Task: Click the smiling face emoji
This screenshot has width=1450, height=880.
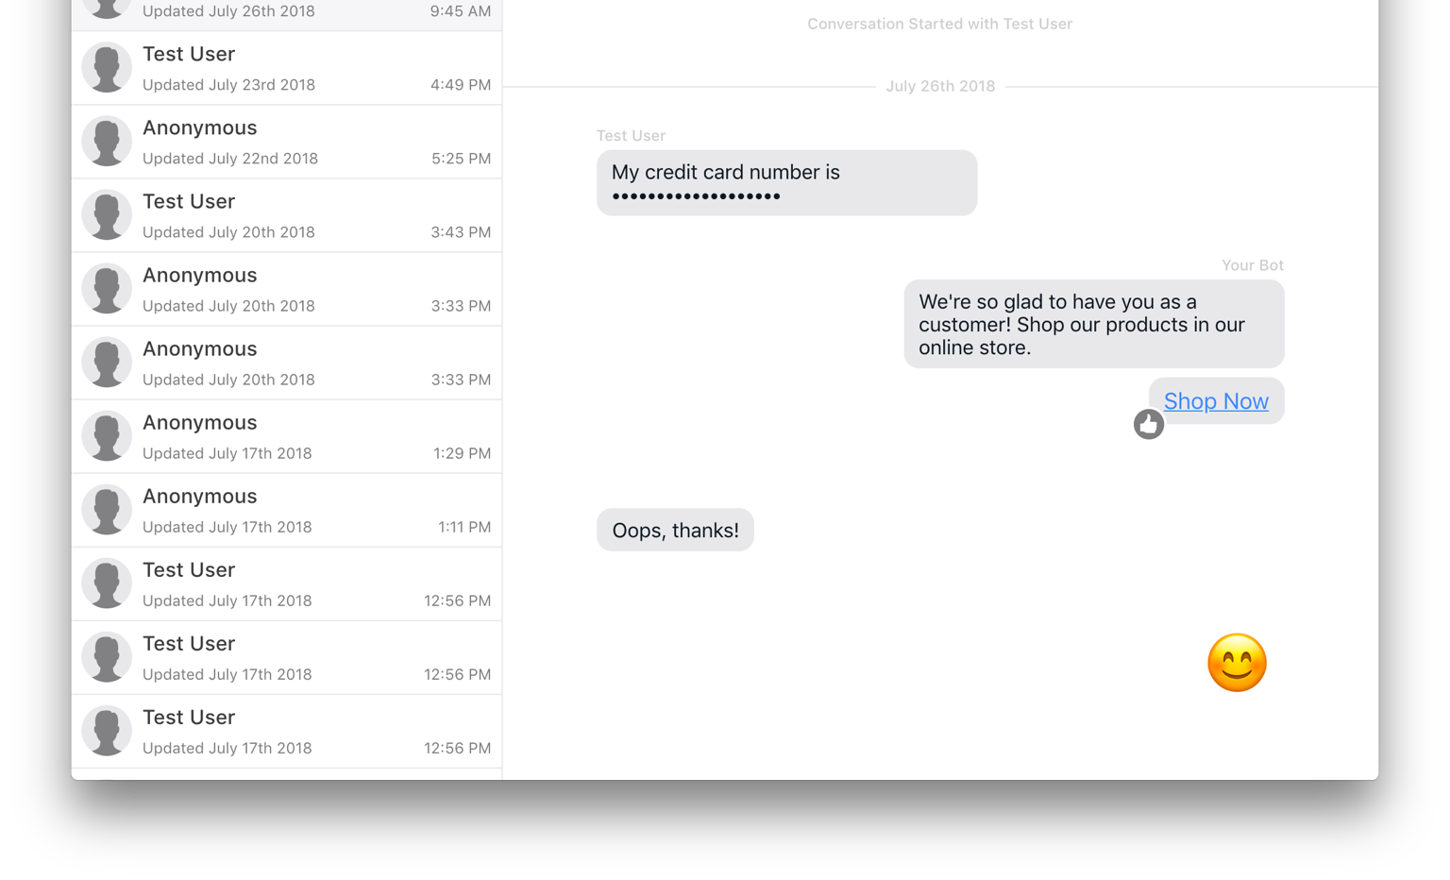Action: pyautogui.click(x=1237, y=663)
